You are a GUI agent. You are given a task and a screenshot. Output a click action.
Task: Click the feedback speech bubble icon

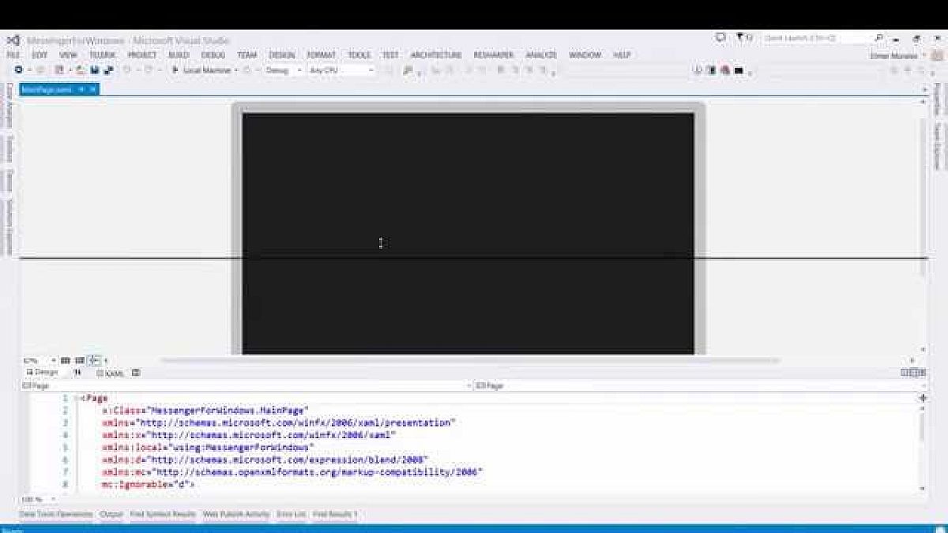click(720, 37)
